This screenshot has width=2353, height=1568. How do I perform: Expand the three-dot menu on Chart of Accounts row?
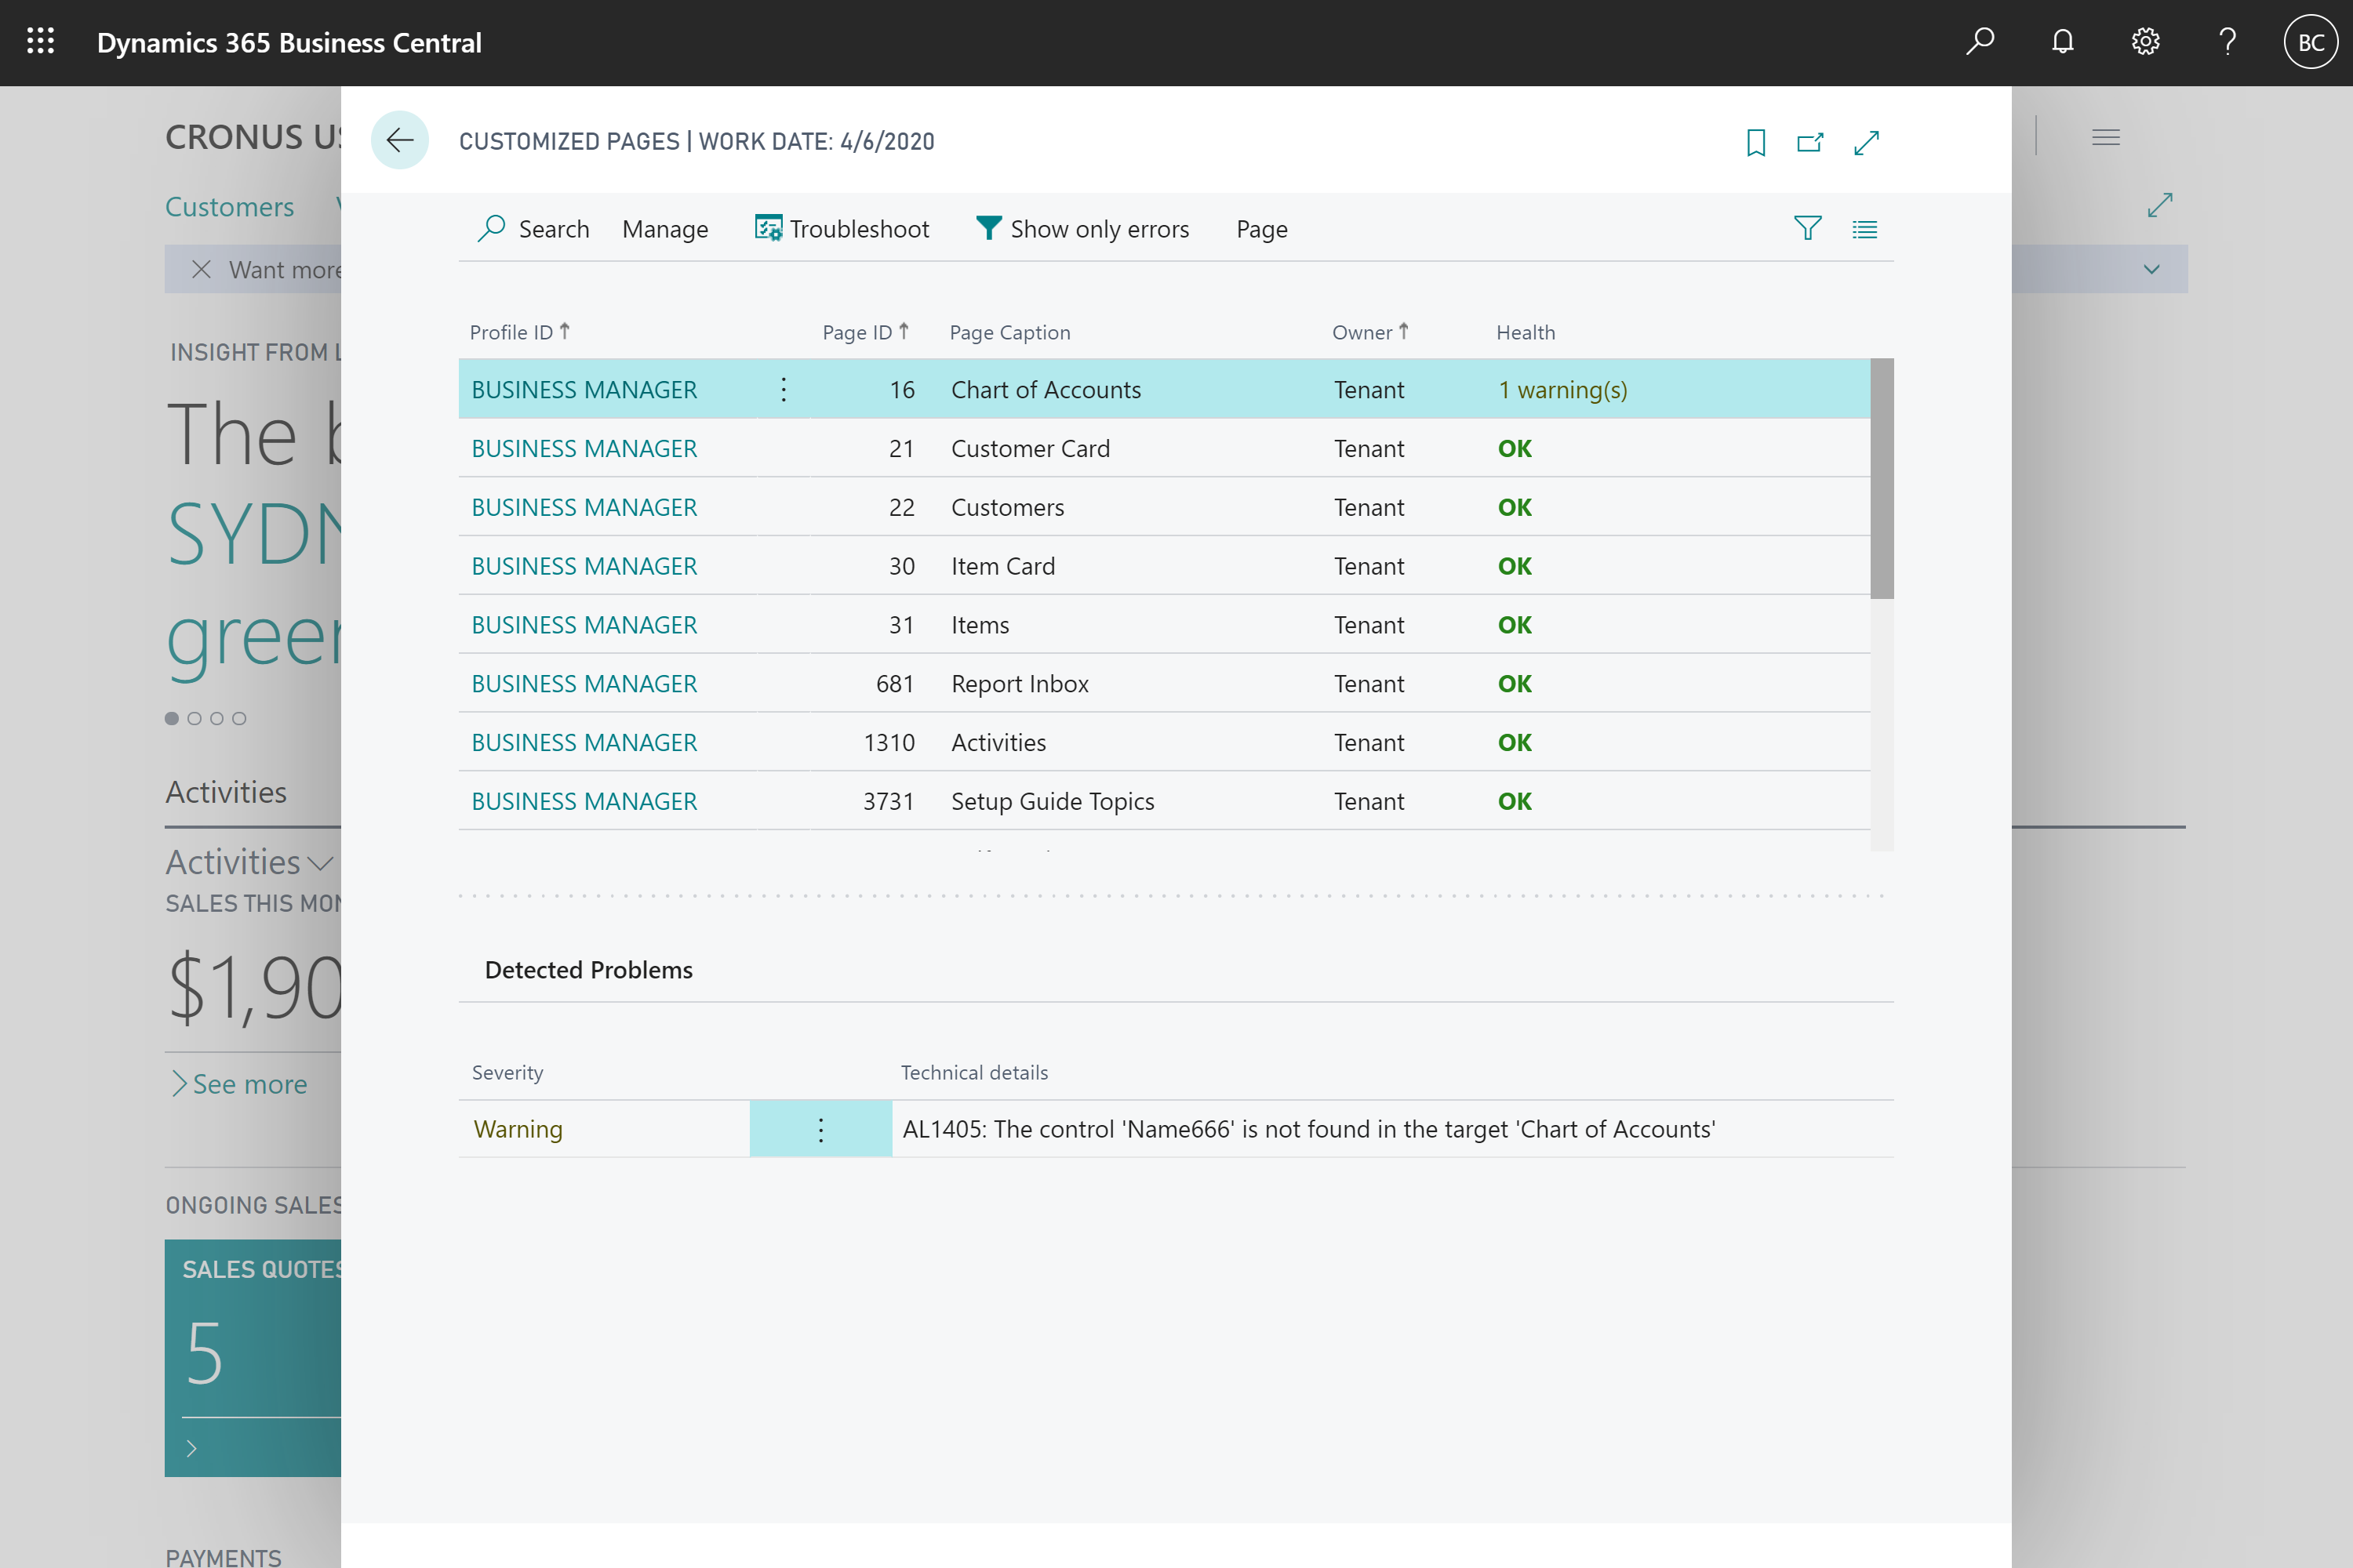coord(783,389)
